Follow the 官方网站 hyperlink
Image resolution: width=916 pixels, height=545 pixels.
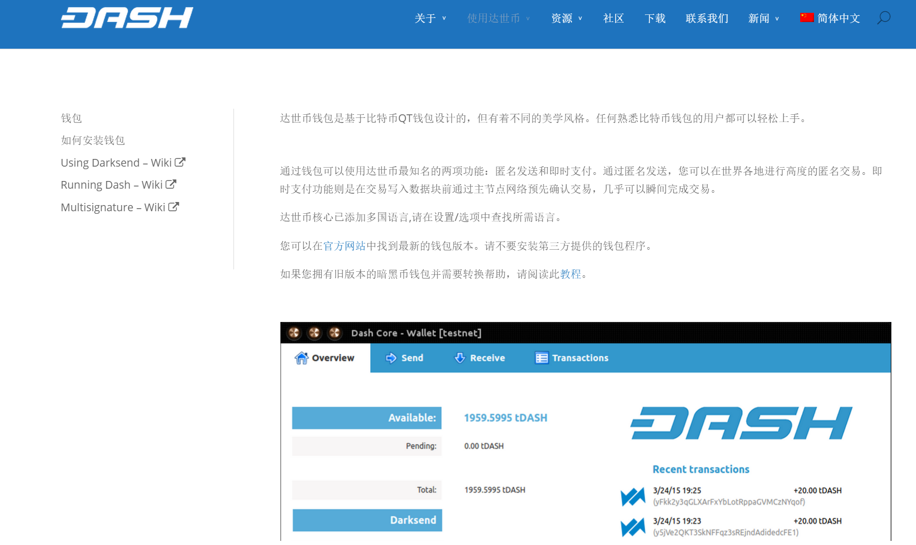tap(344, 246)
